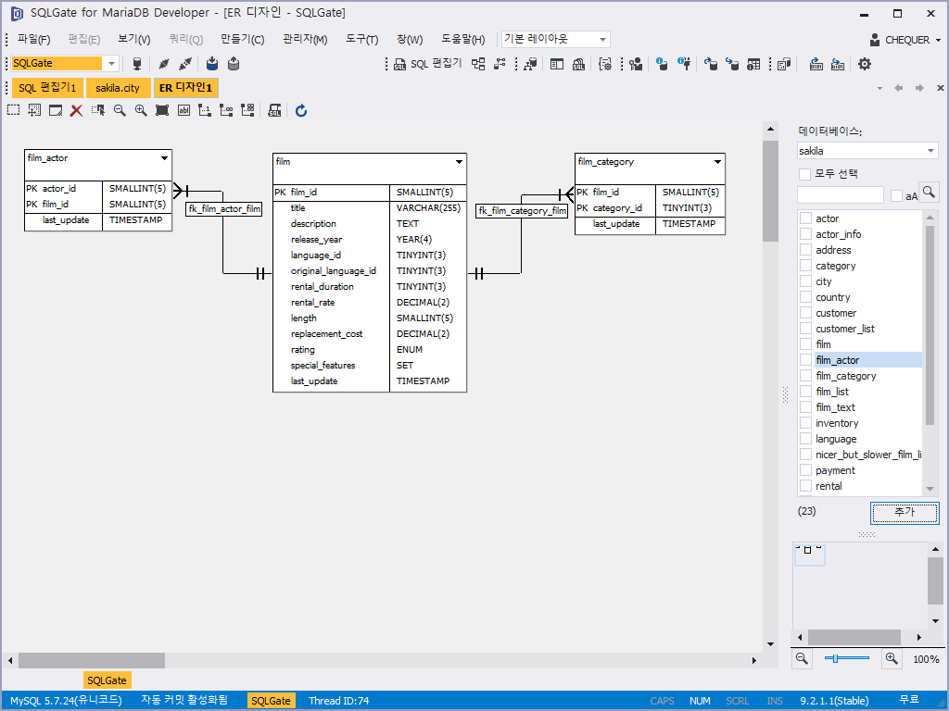The height and width of the screenshot is (711, 949).
Task: Click the canvas horizontal scrollbar thumb
Action: coord(92,660)
